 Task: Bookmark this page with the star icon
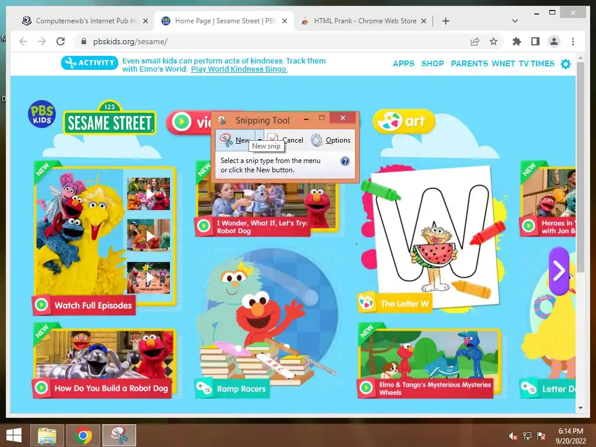click(494, 41)
